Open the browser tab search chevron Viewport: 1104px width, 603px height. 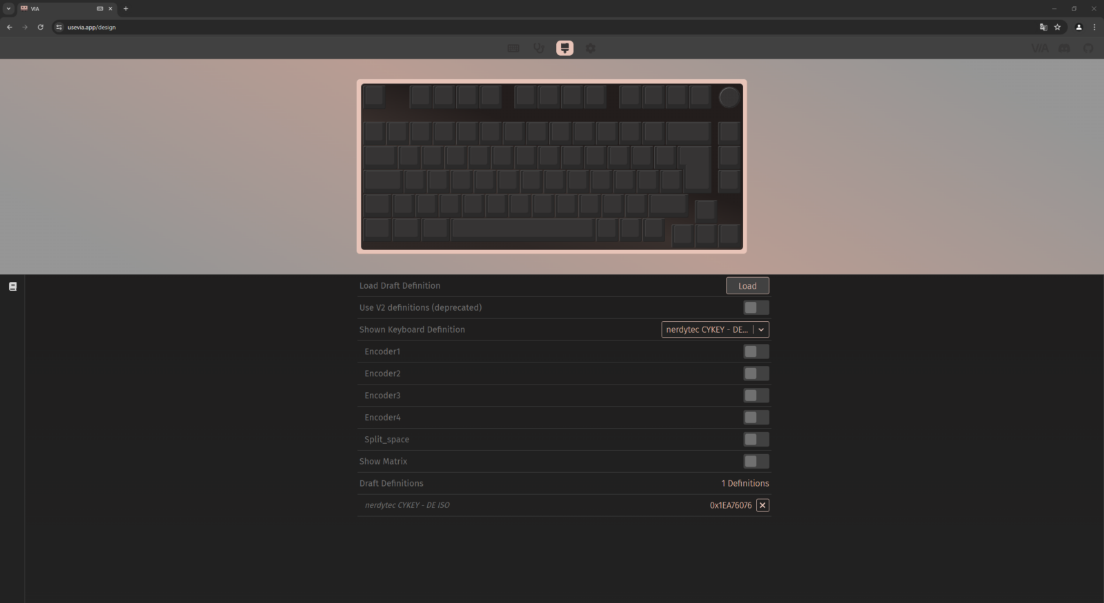coord(8,8)
